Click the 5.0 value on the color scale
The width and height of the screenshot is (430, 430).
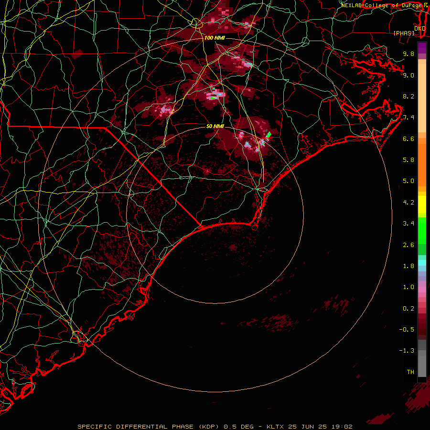tap(408, 181)
